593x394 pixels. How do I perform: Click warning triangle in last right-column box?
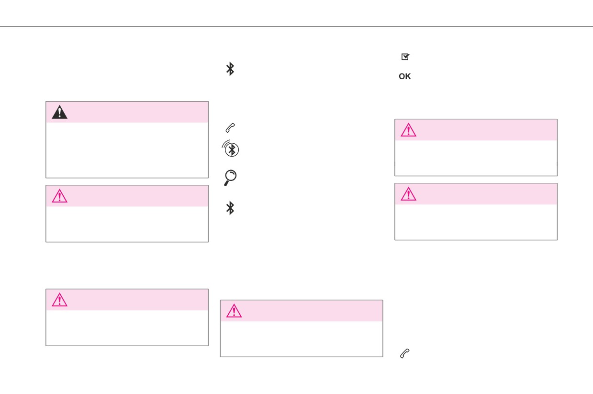point(408,194)
